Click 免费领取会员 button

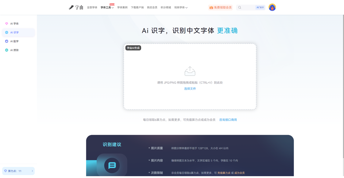tap(220, 8)
